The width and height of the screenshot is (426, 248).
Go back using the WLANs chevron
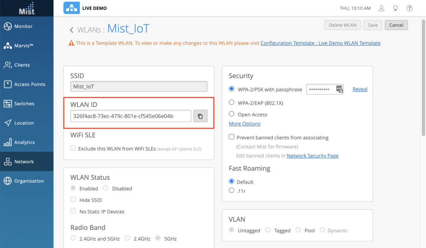point(72,30)
